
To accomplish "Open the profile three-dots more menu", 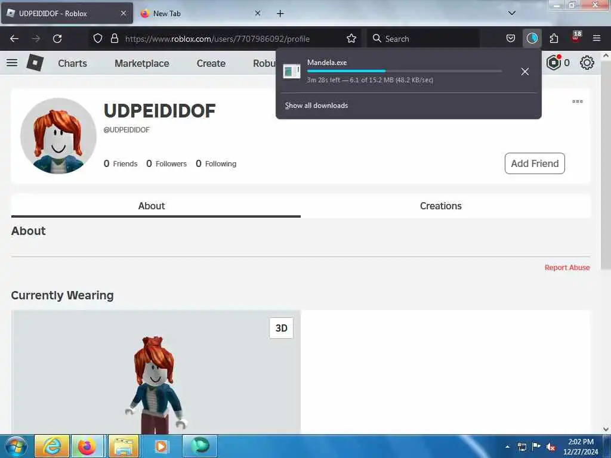I will click(x=577, y=101).
